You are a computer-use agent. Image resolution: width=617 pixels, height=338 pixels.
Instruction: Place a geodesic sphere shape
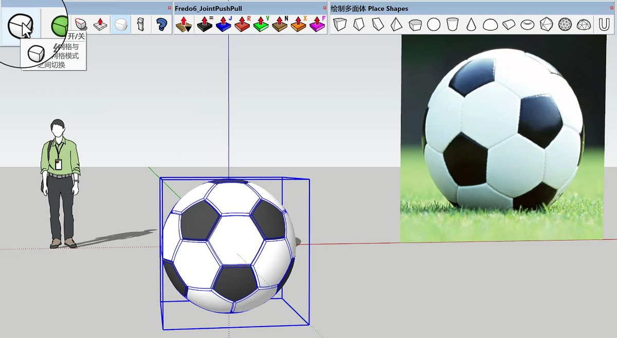tap(565, 24)
